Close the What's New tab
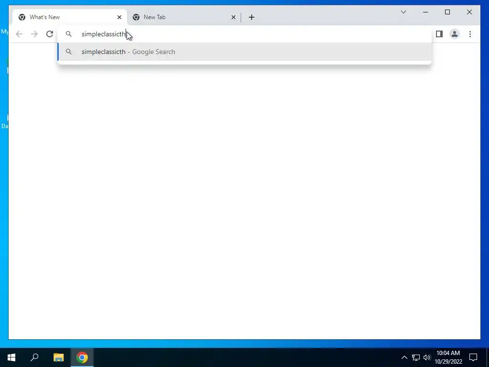 pyautogui.click(x=119, y=17)
